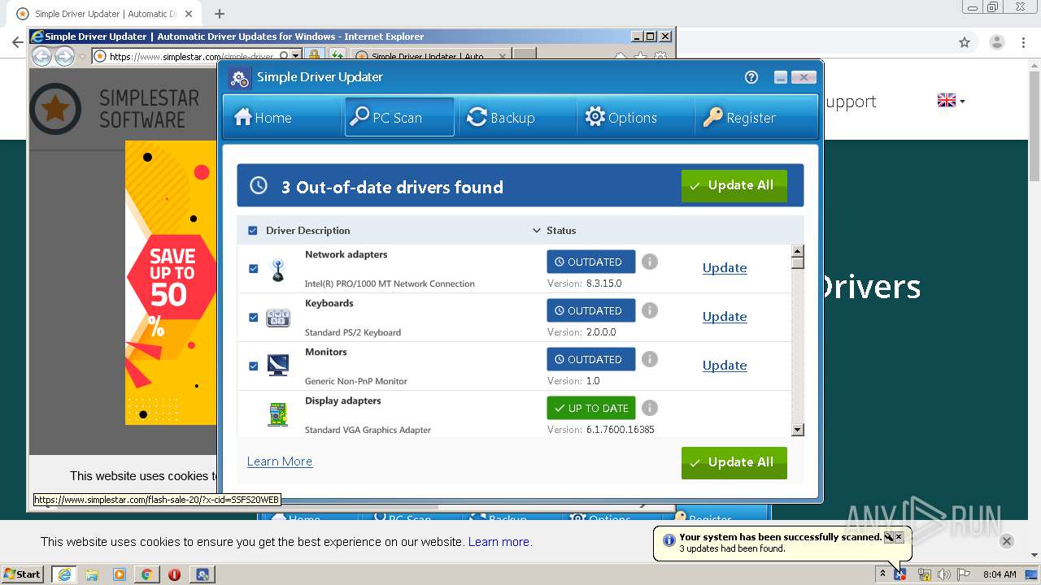Uncheck the Keyboards checkbox
This screenshot has width=1041, height=585.
tap(253, 317)
